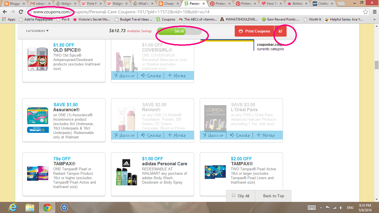Screen dimensions: 379x213
Task: Open the Budget Travel Ideas bookmark
Action: tap(133, 19)
